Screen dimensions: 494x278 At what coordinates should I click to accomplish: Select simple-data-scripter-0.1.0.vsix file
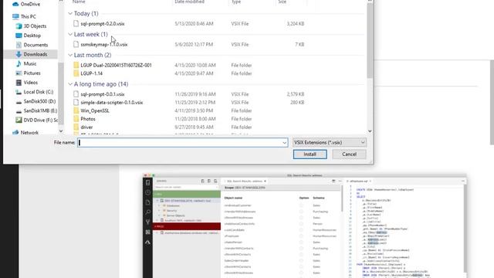pyautogui.click(x=111, y=103)
